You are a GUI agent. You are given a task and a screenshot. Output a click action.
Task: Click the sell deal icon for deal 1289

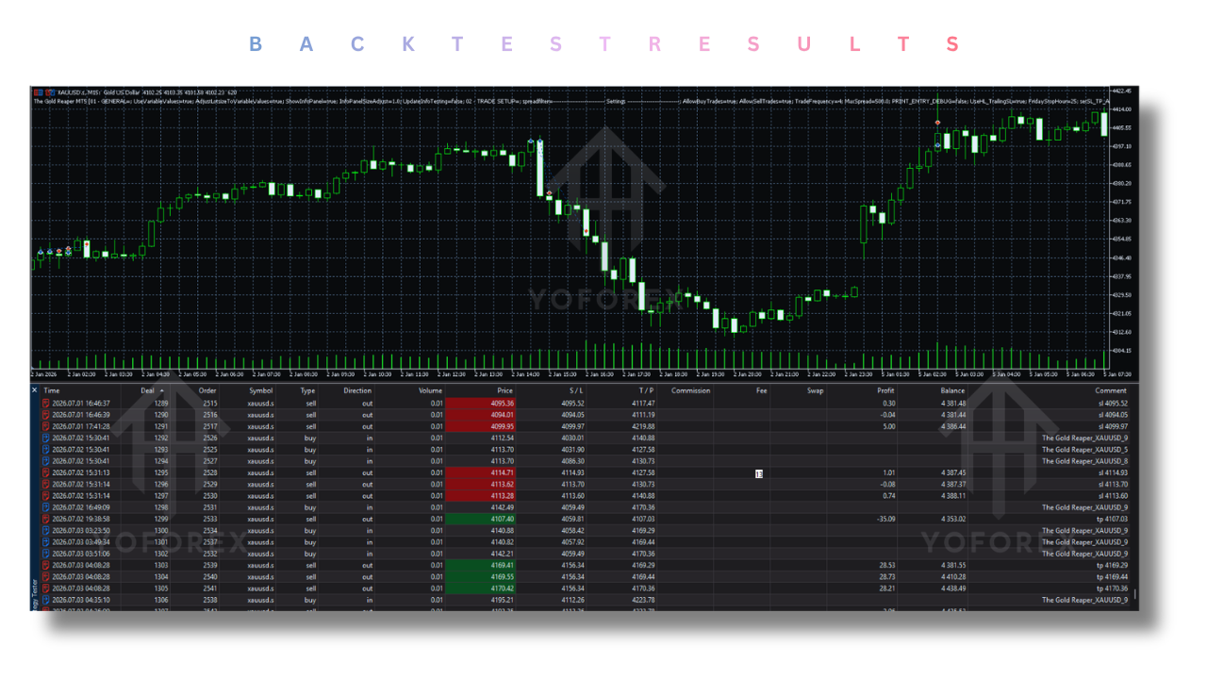[46, 403]
